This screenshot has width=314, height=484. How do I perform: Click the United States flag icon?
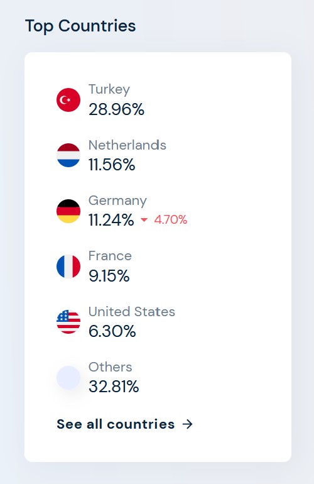coord(68,322)
